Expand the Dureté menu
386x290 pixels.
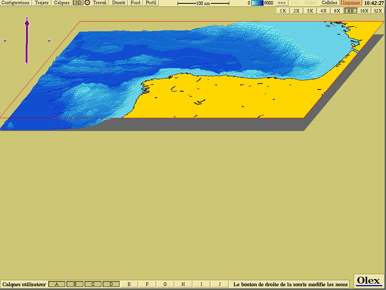coord(119,3)
